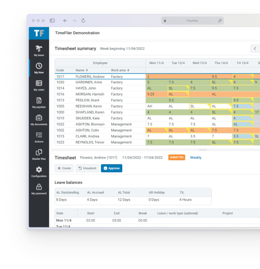Click Redshaw's Monday AH cell
The image size is (260, 269).
pos(157,106)
